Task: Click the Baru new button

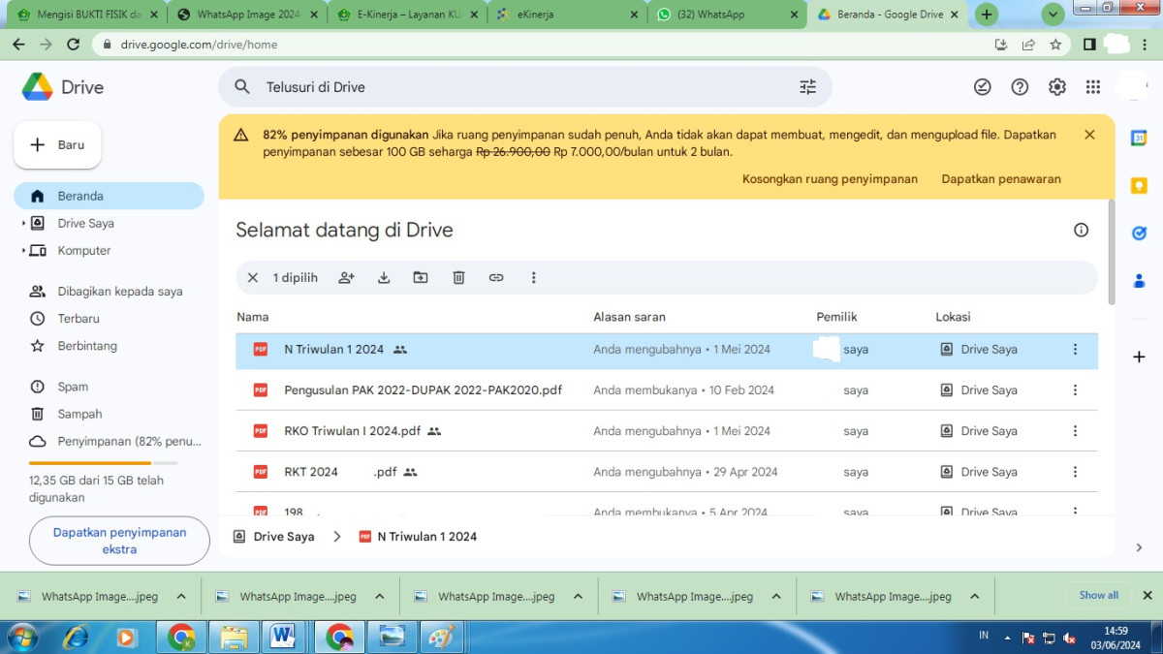Action: [x=57, y=145]
